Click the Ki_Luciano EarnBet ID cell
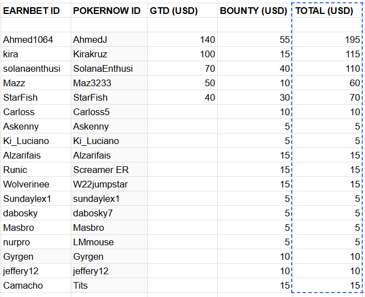The width and height of the screenshot is (365, 297). (x=34, y=141)
